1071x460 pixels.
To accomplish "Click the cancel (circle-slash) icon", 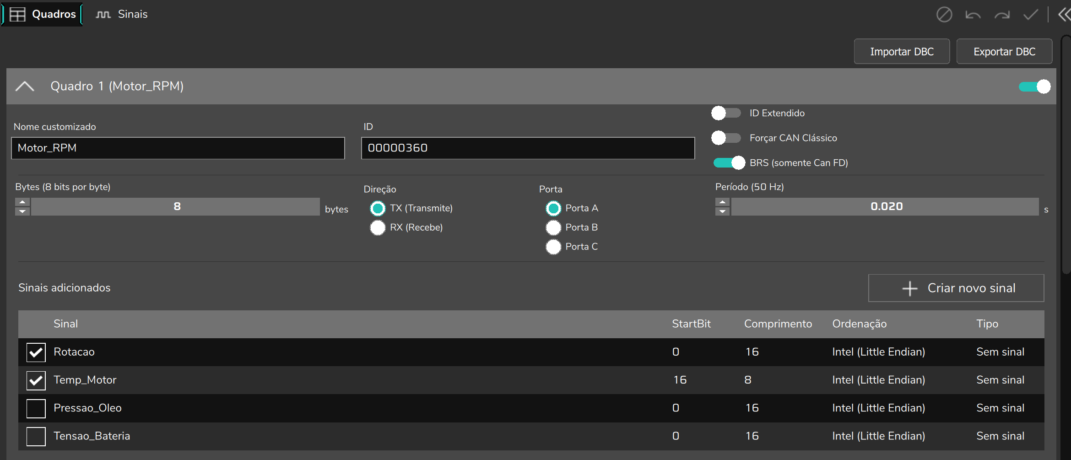I will pyautogui.click(x=944, y=15).
